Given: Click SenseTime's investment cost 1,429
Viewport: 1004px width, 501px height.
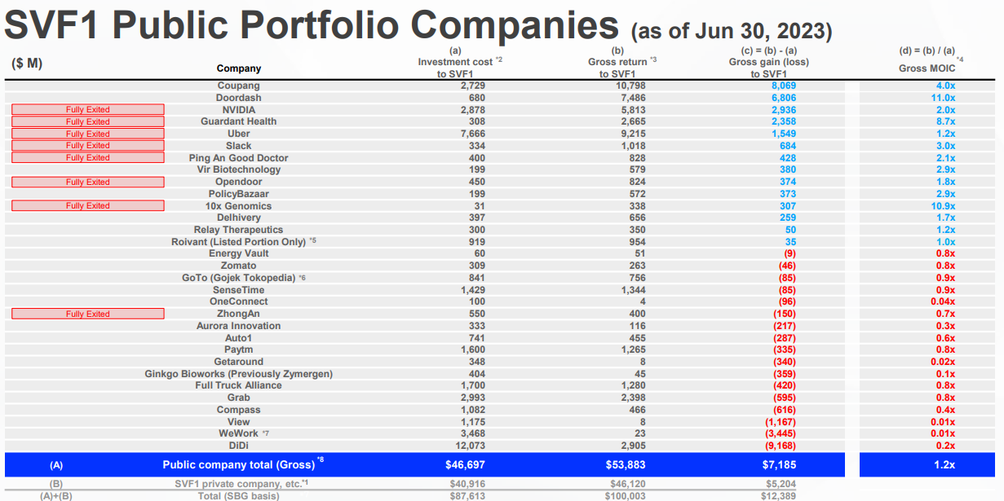Looking at the screenshot, I should tap(472, 290).
